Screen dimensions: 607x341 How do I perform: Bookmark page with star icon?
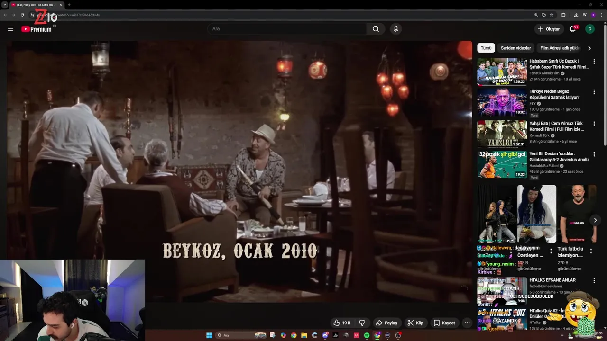click(552, 15)
